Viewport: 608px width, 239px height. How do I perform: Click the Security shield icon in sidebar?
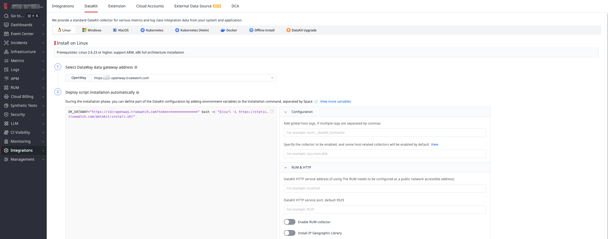6,114
